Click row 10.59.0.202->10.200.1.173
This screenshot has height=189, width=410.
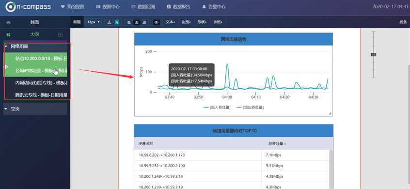click(x=161, y=155)
